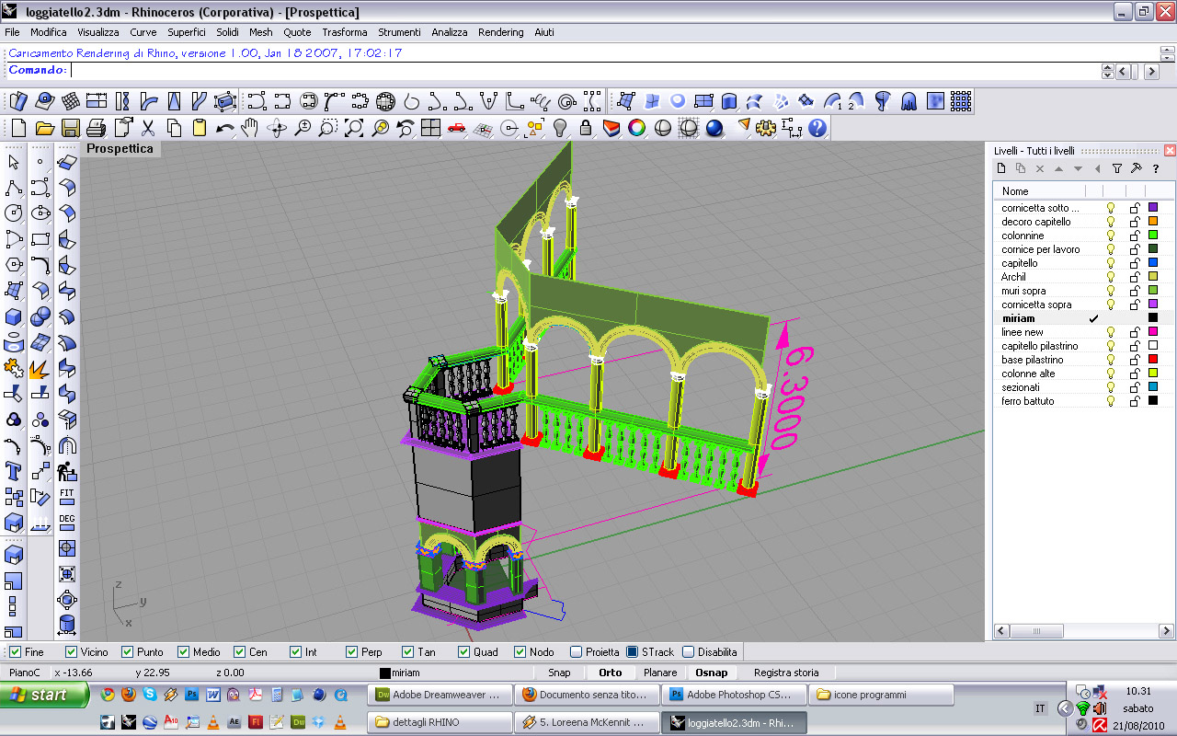Click New Layer icon in Livelli panel
Screen dimensions: 1177x736
[1003, 168]
